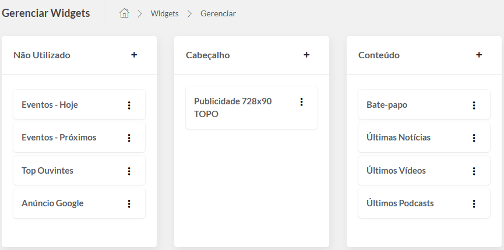Click Gerenciar breadcrumb item
Image resolution: width=504 pixels, height=250 pixels.
(x=218, y=13)
